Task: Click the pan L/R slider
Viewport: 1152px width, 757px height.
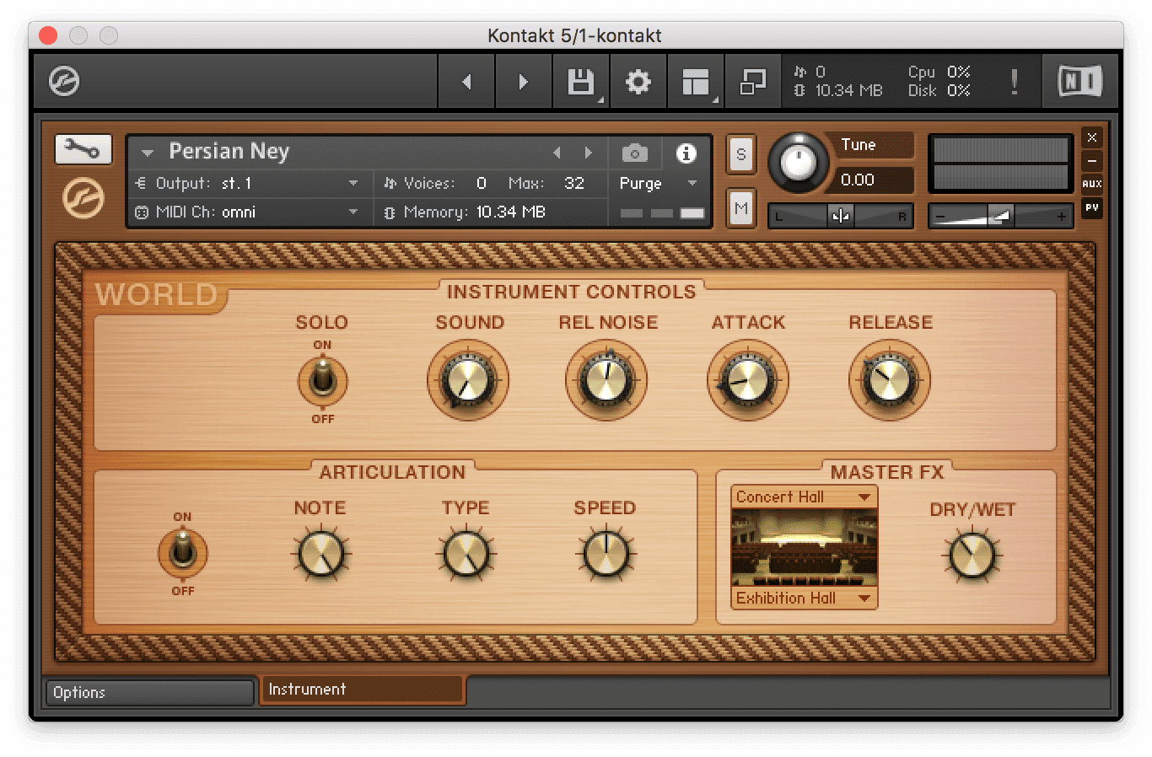Action: point(840,217)
